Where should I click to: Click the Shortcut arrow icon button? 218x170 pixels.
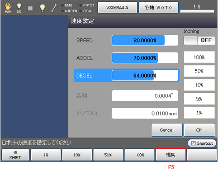pyautogui.click(x=202, y=143)
